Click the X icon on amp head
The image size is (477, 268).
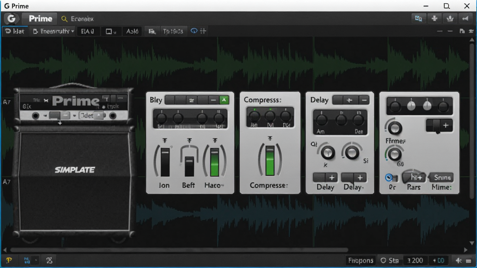click(x=46, y=100)
